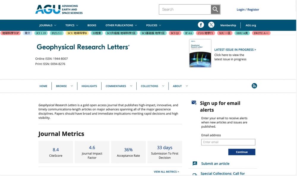This screenshot has width=297, height=176.
Task: Click the 简介 tag
Action: tap(27, 33)
